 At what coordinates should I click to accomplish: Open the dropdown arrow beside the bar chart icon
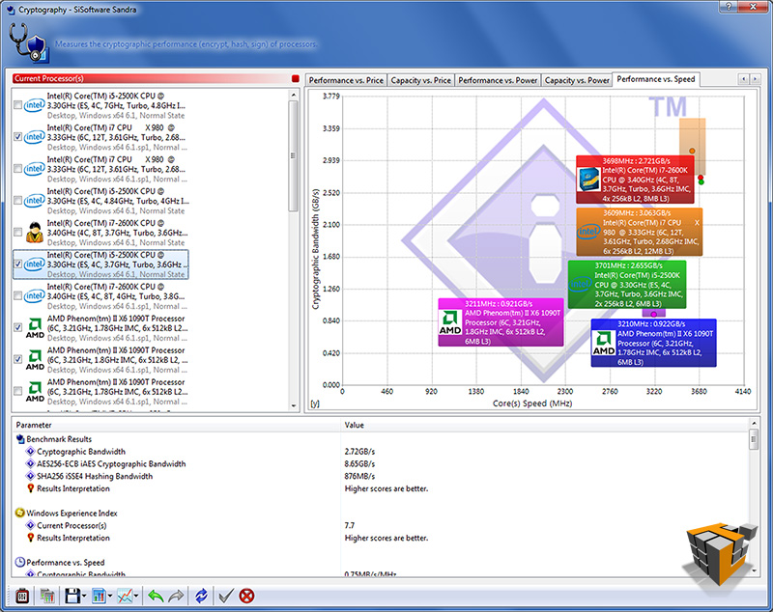point(110,596)
